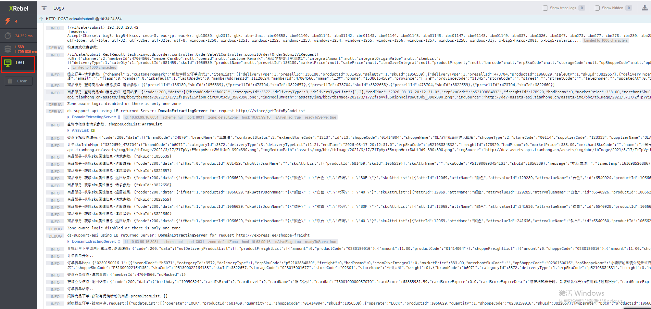651x309 pixels.
Task: Select the log line with {"skuId":1056539}
Action: [119, 156]
